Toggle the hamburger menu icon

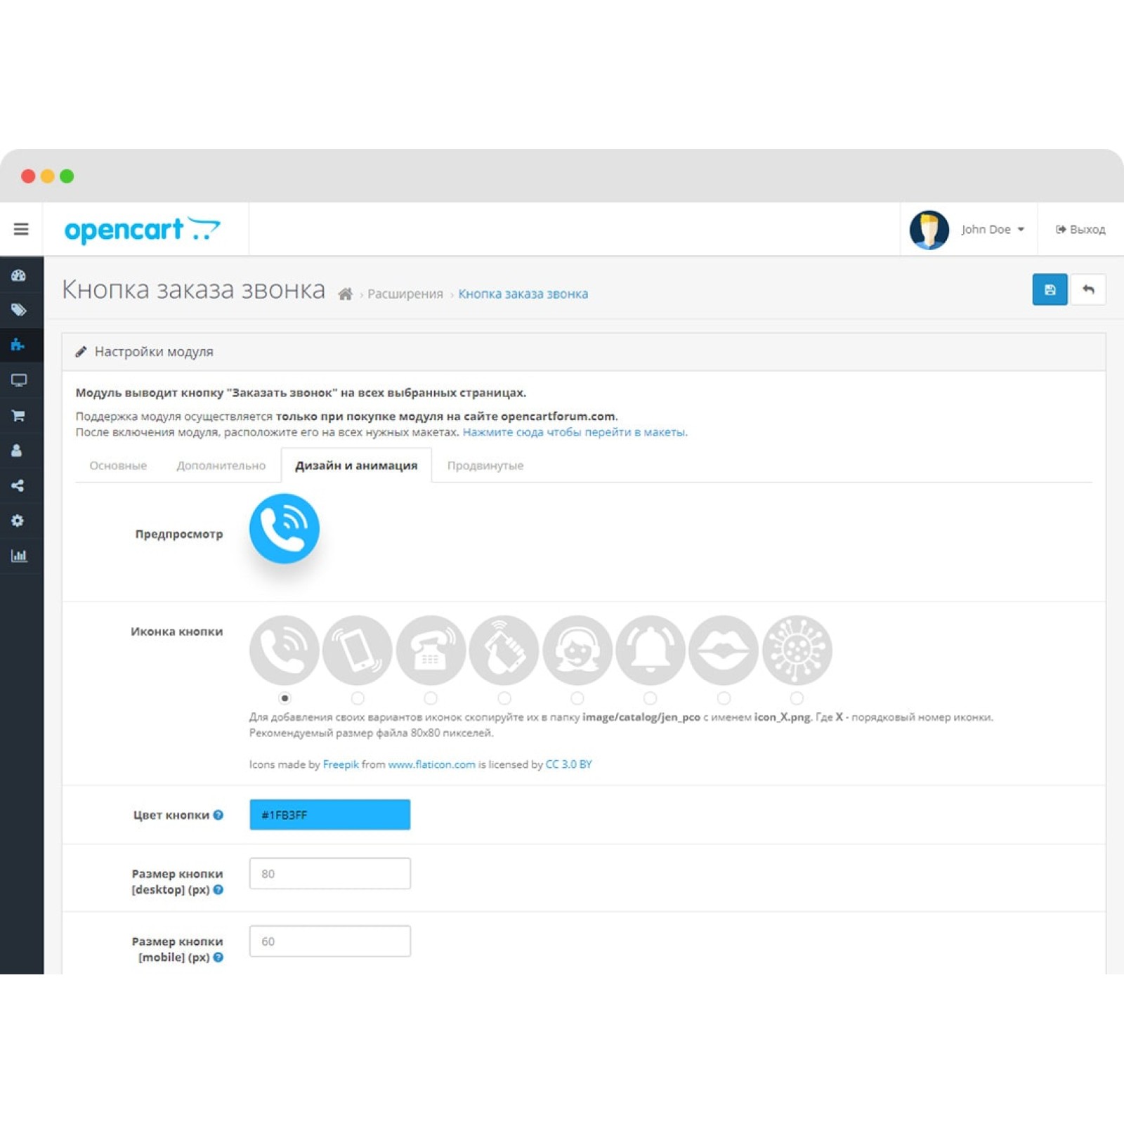click(21, 229)
